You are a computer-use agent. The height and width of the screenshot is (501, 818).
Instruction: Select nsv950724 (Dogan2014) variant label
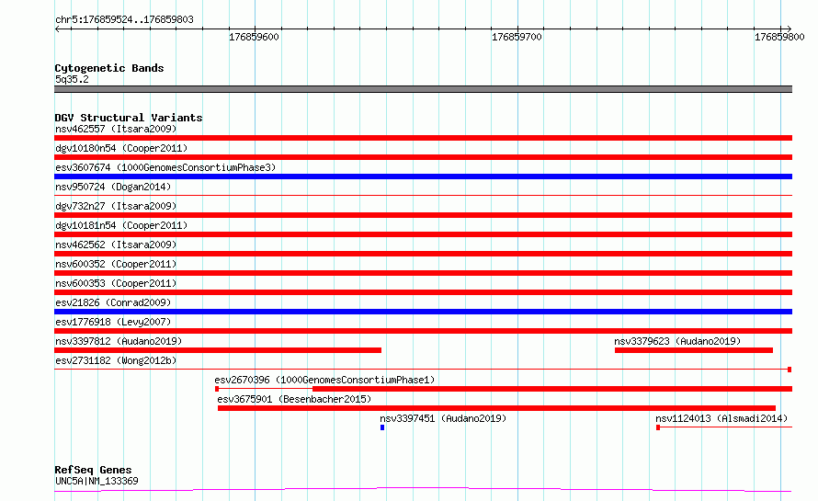[x=113, y=187]
